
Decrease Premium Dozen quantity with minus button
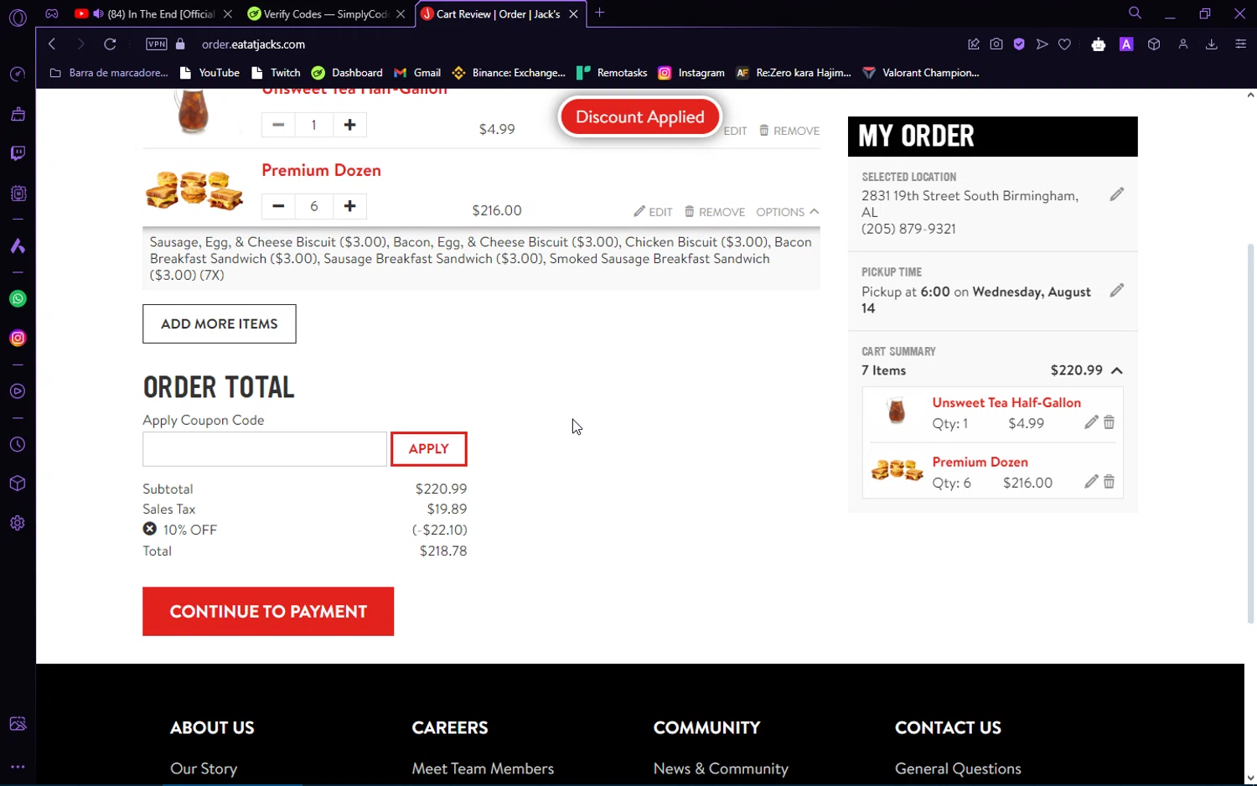(x=278, y=206)
